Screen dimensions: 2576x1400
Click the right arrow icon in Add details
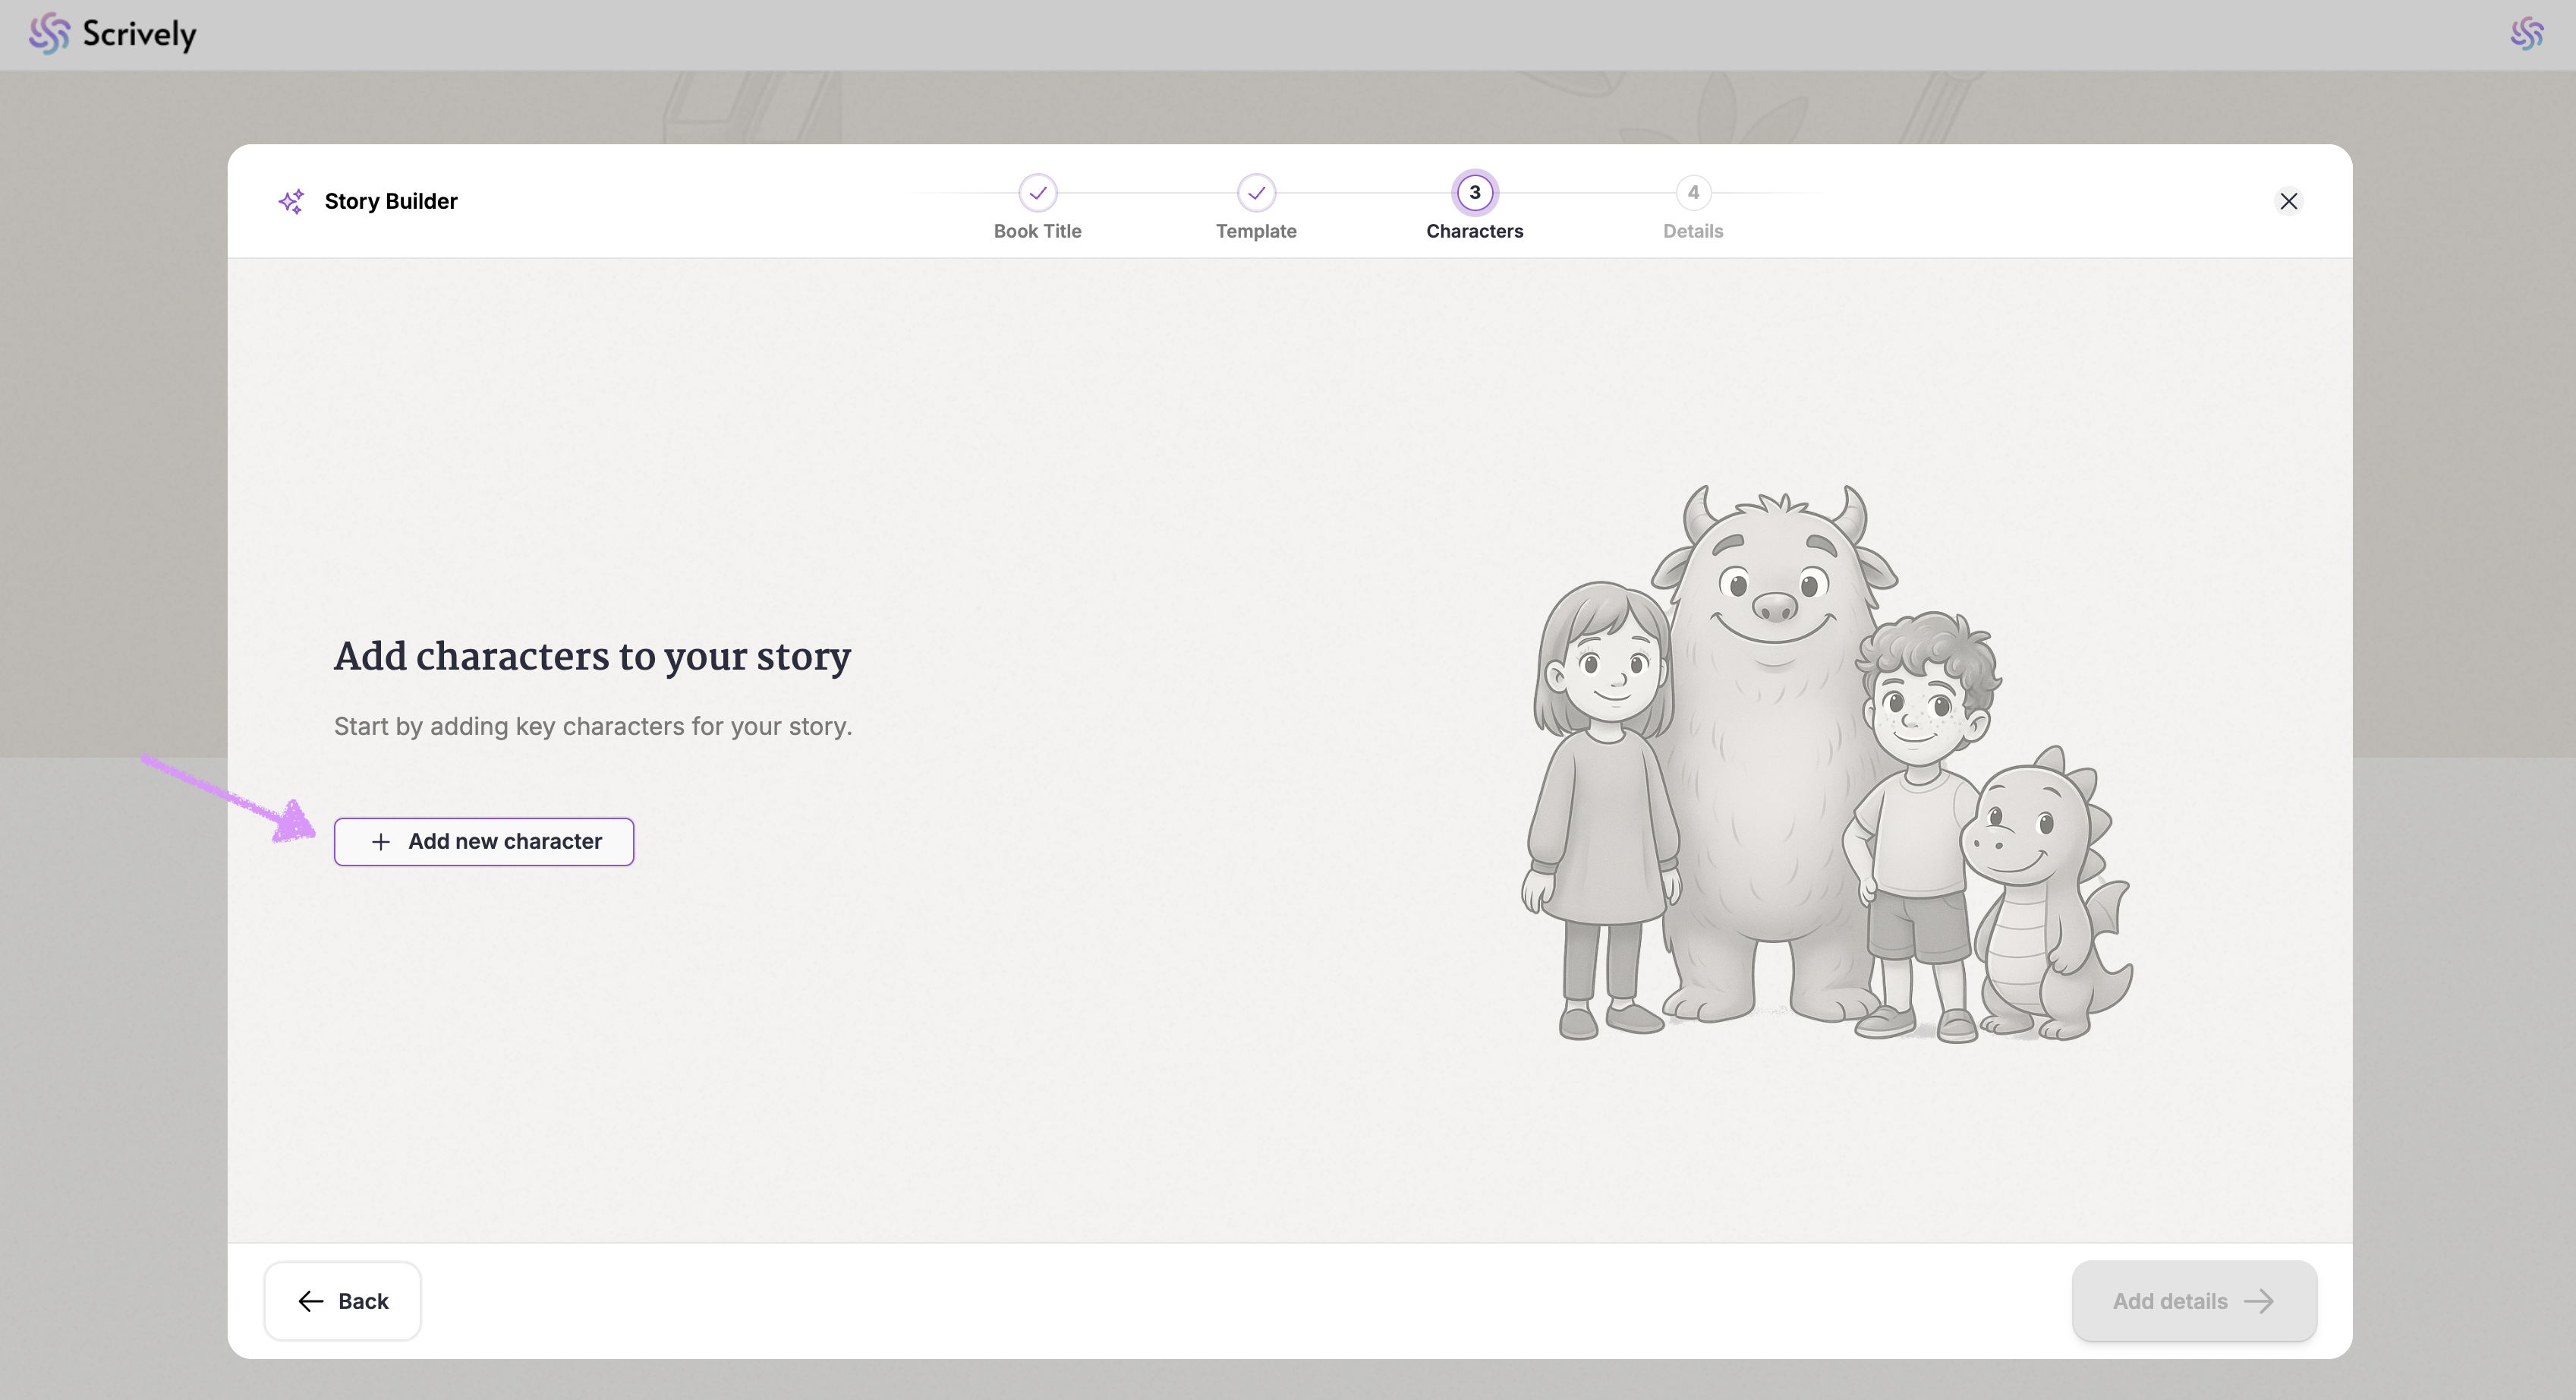pyautogui.click(x=2259, y=1301)
